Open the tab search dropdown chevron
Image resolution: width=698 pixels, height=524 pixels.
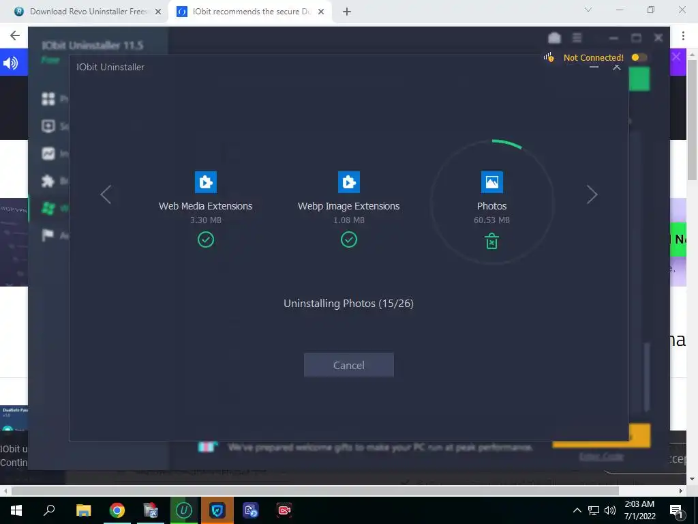coord(588,10)
